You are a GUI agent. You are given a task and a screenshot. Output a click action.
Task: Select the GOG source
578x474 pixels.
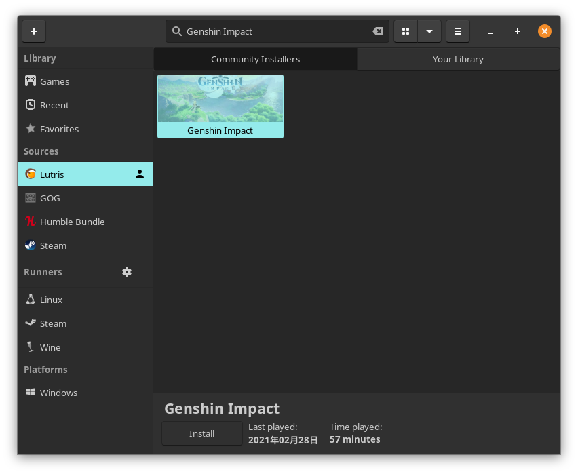[85, 198]
